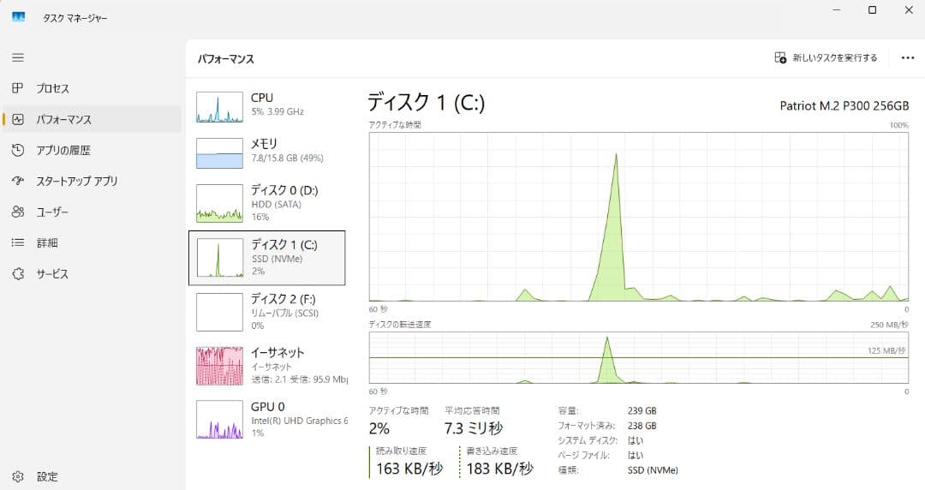Click the 239 GB capacity value
Image resolution: width=925 pixels, height=490 pixels.
pyautogui.click(x=642, y=410)
